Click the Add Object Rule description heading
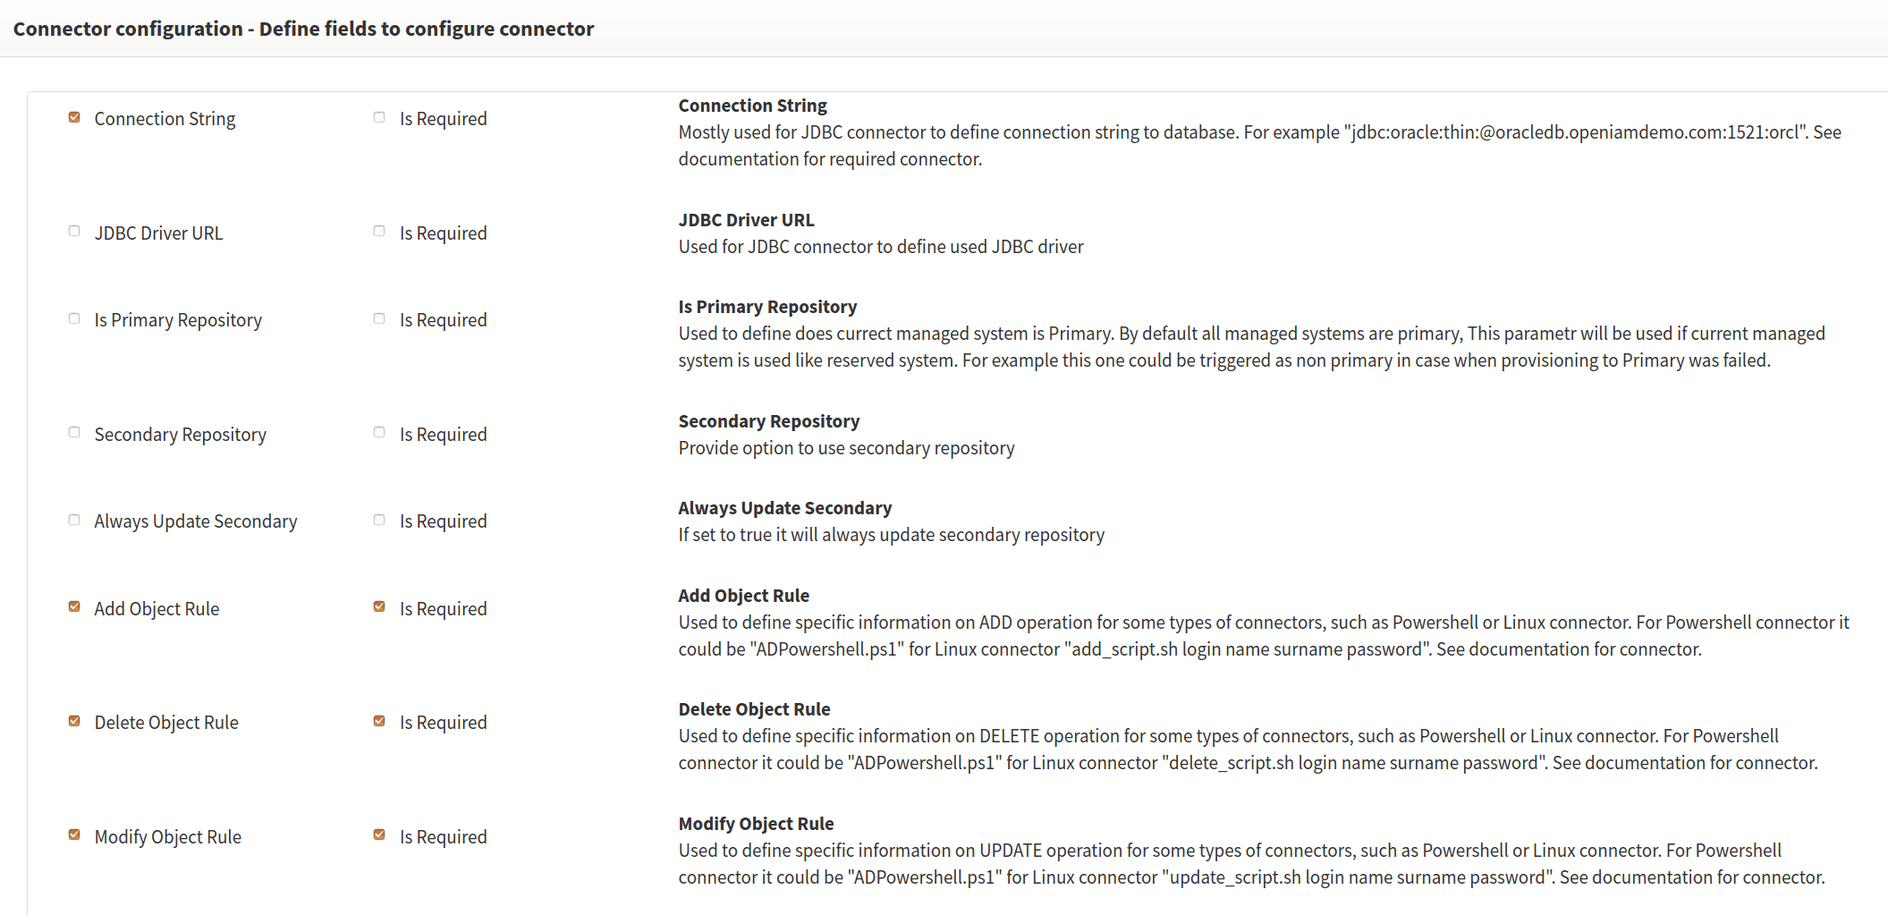 tap(743, 596)
